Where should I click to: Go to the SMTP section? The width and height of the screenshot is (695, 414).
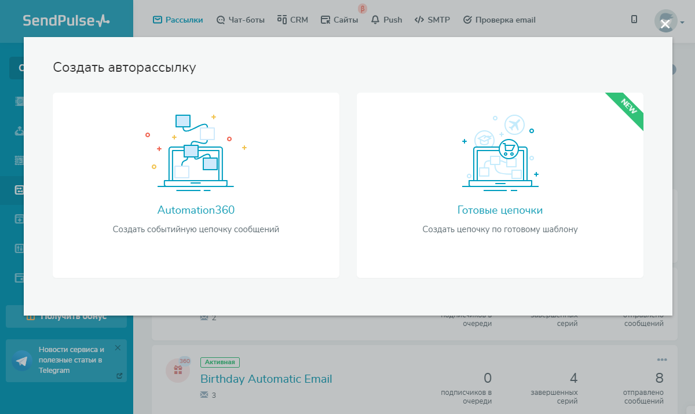pyautogui.click(x=432, y=20)
